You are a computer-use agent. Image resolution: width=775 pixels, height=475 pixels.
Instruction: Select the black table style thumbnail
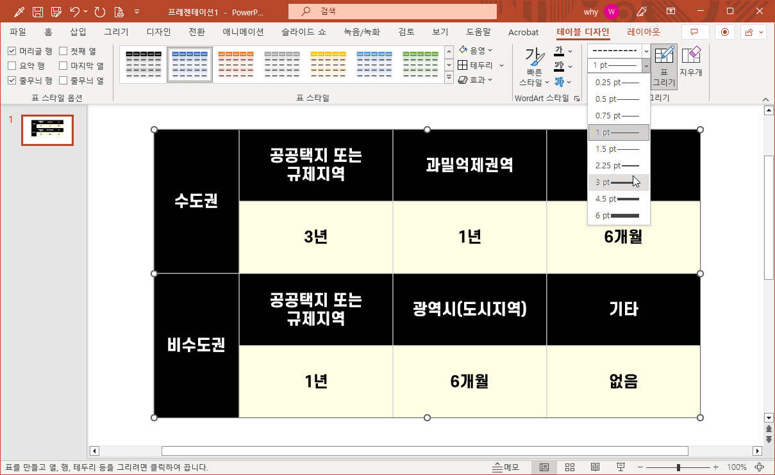[144, 64]
